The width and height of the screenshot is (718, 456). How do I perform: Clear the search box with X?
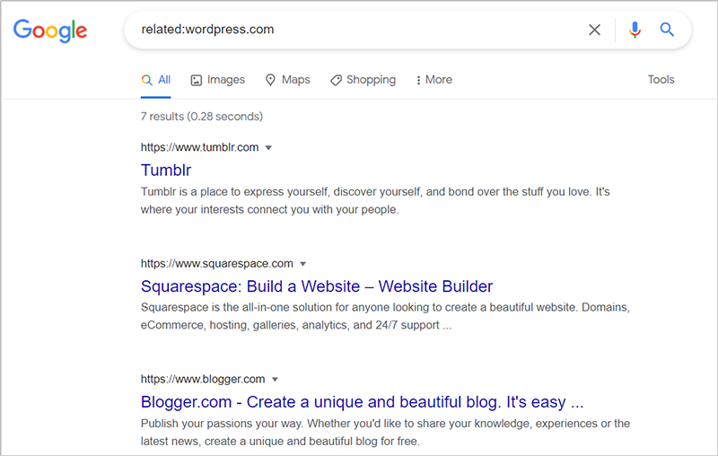point(594,30)
